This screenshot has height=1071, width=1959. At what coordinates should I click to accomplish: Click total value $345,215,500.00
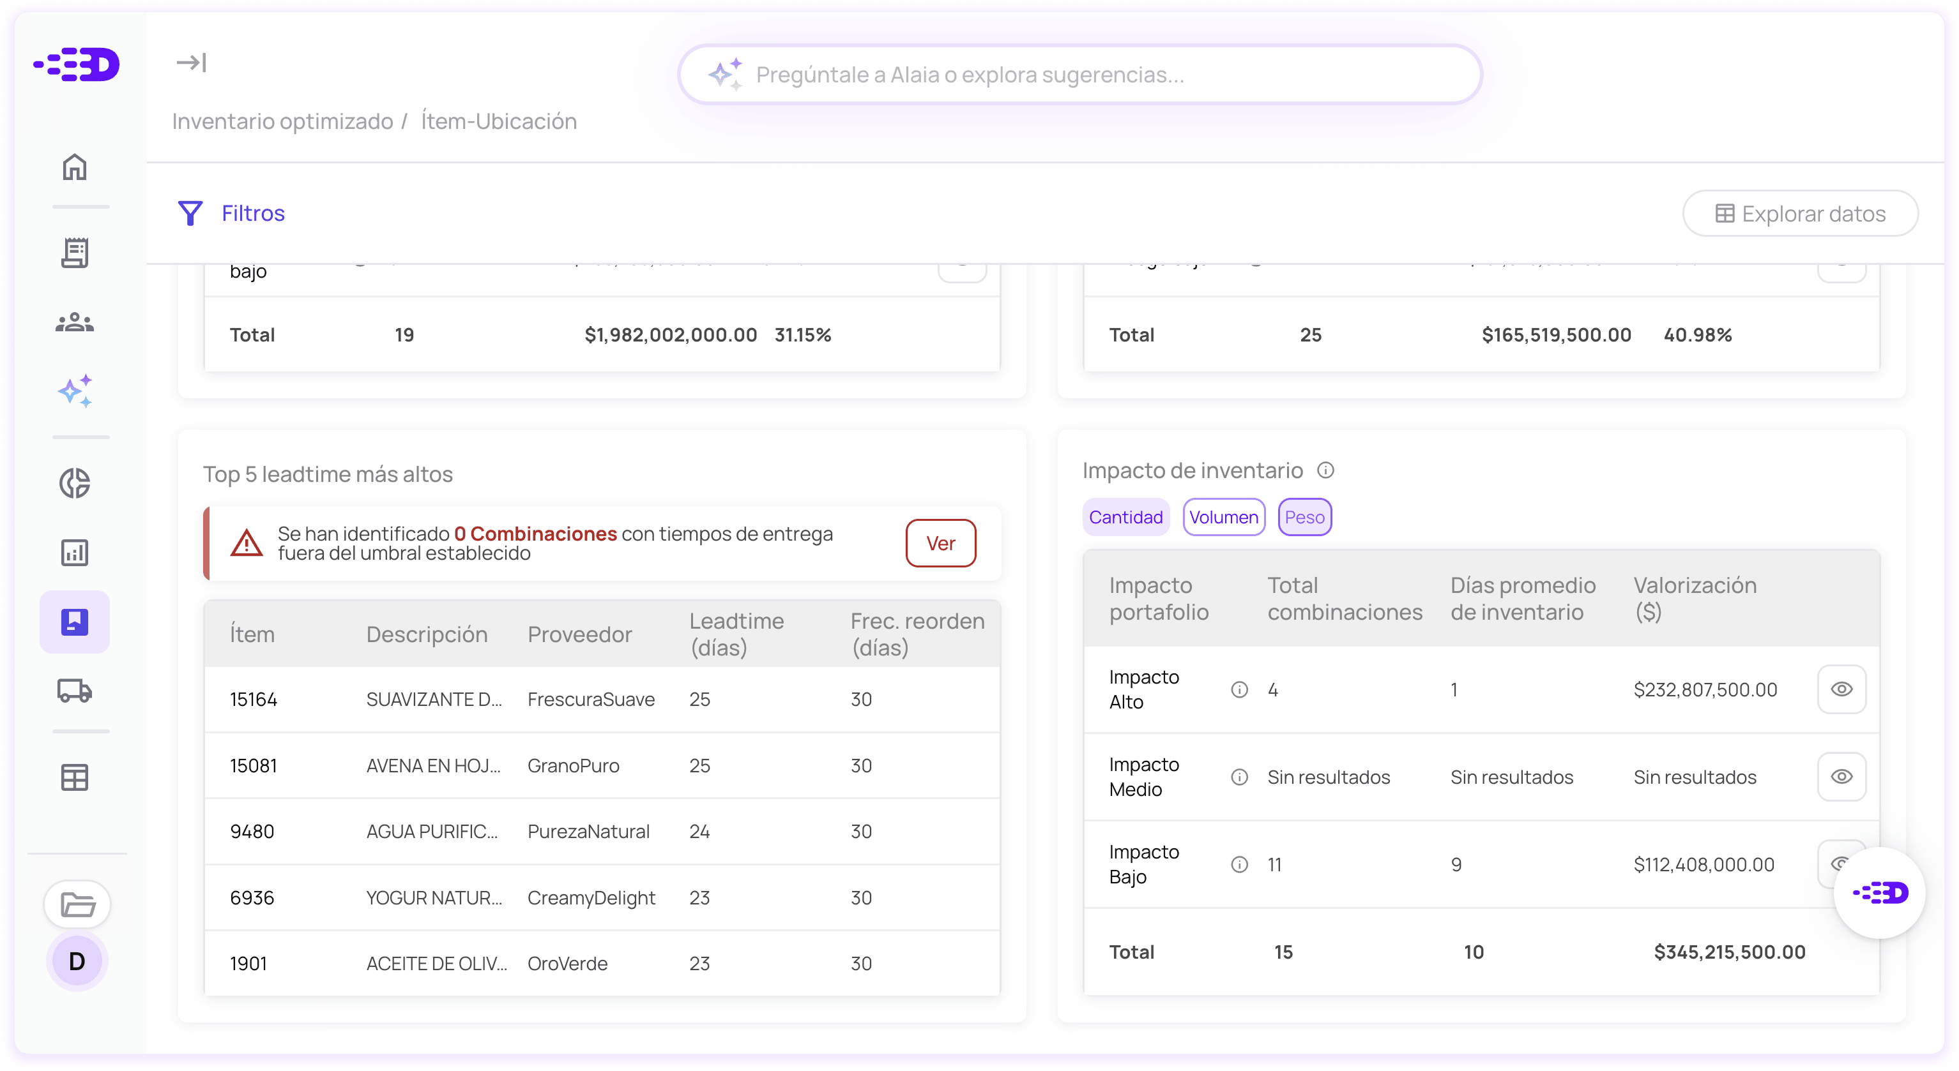coord(1729,952)
